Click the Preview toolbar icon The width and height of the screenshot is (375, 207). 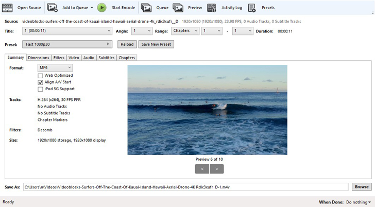178,8
